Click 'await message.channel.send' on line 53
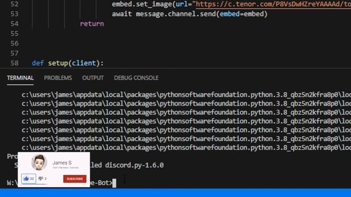The height and width of the screenshot is (197, 351). [x=164, y=14]
